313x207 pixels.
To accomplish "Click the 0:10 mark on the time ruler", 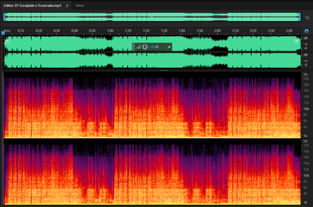I will 21,31.
